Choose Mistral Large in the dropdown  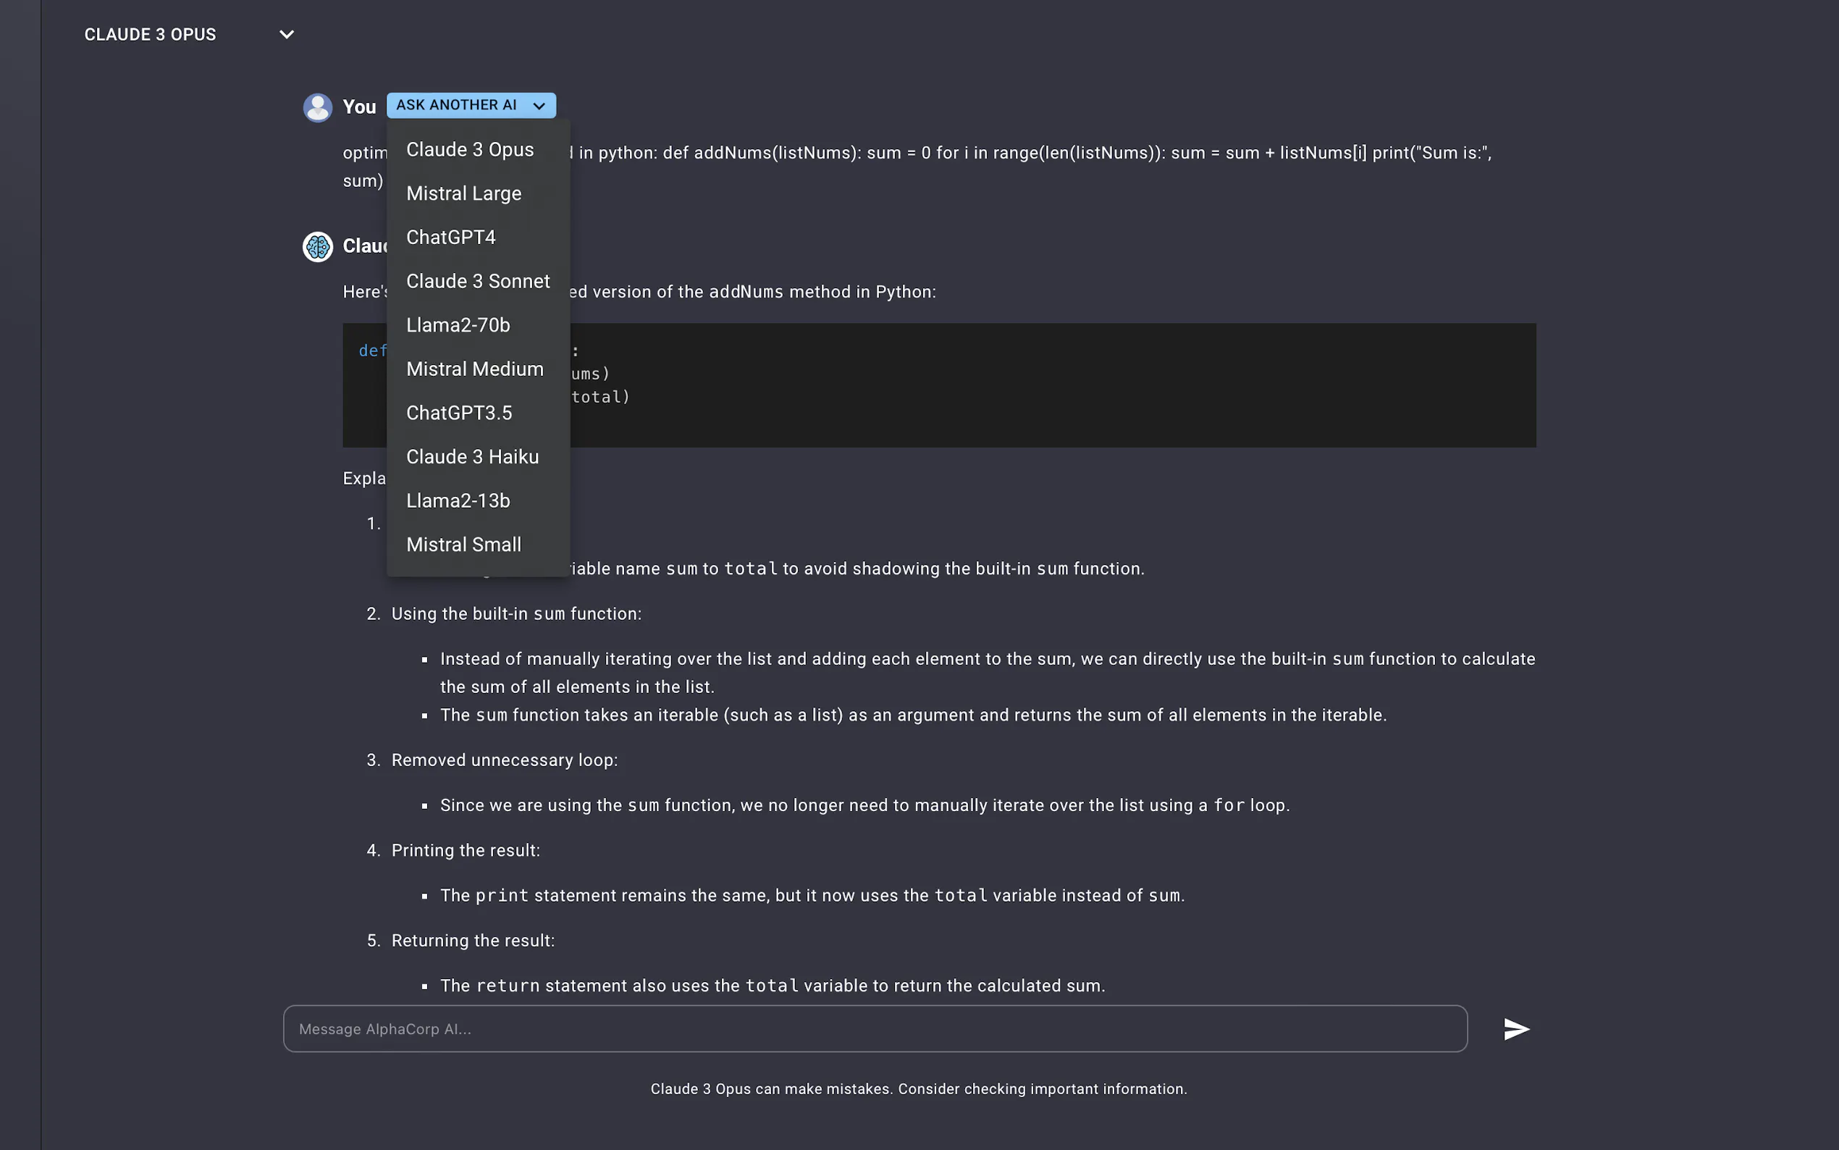click(464, 194)
